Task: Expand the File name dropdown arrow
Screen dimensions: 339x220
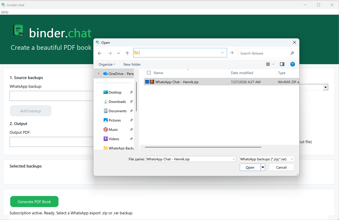Action: pyautogui.click(x=234, y=159)
